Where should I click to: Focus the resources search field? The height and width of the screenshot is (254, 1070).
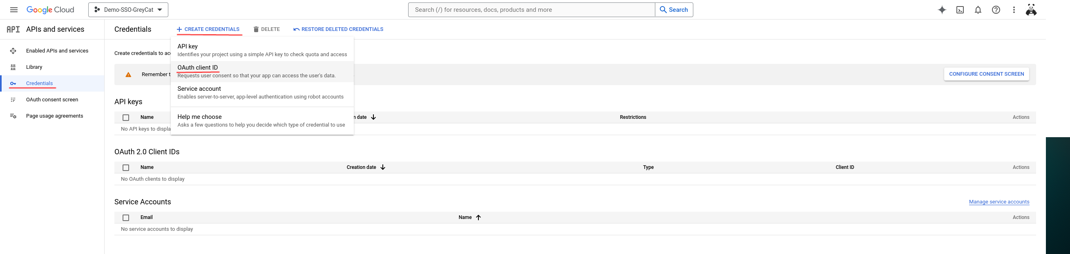point(532,10)
